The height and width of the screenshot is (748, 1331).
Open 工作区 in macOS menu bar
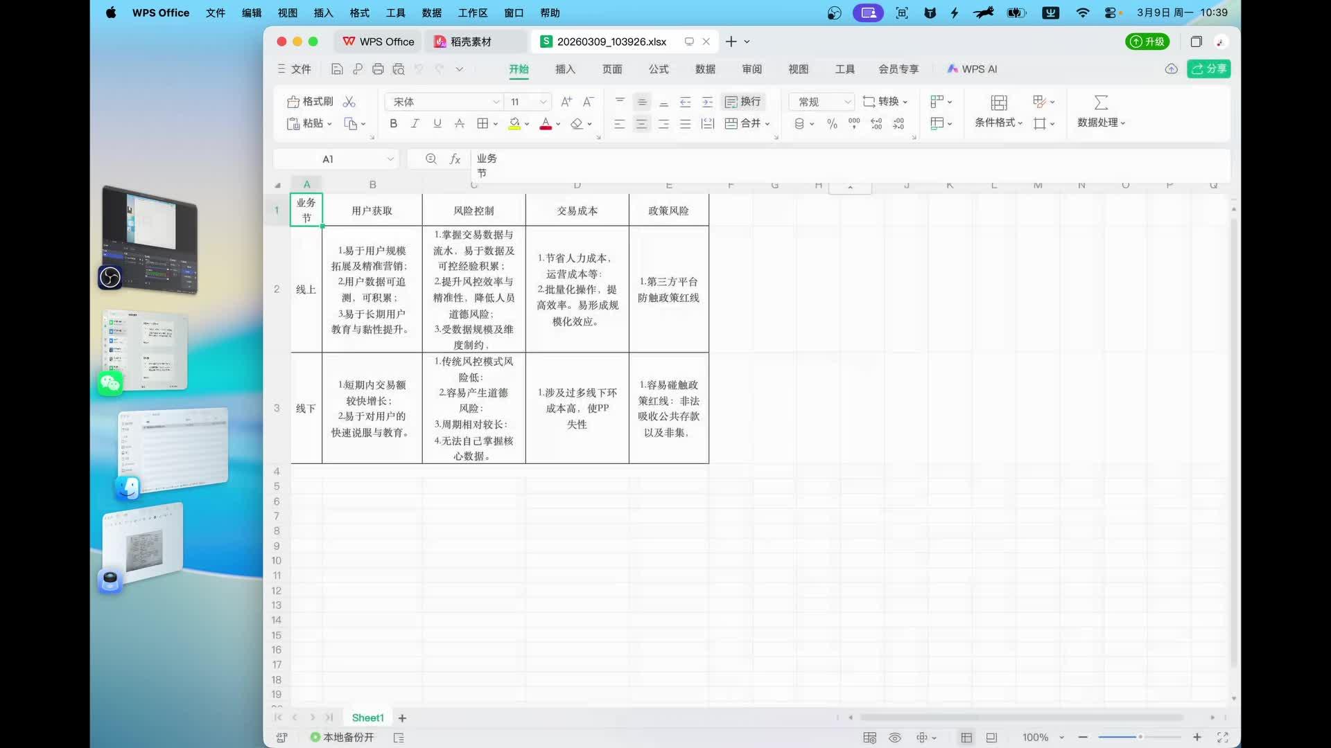coord(473,12)
